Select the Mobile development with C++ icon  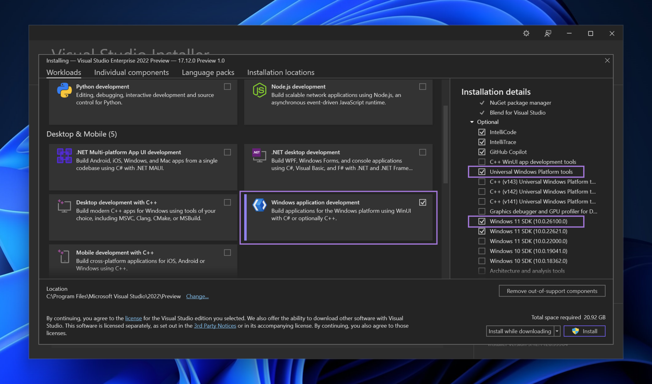pos(64,256)
